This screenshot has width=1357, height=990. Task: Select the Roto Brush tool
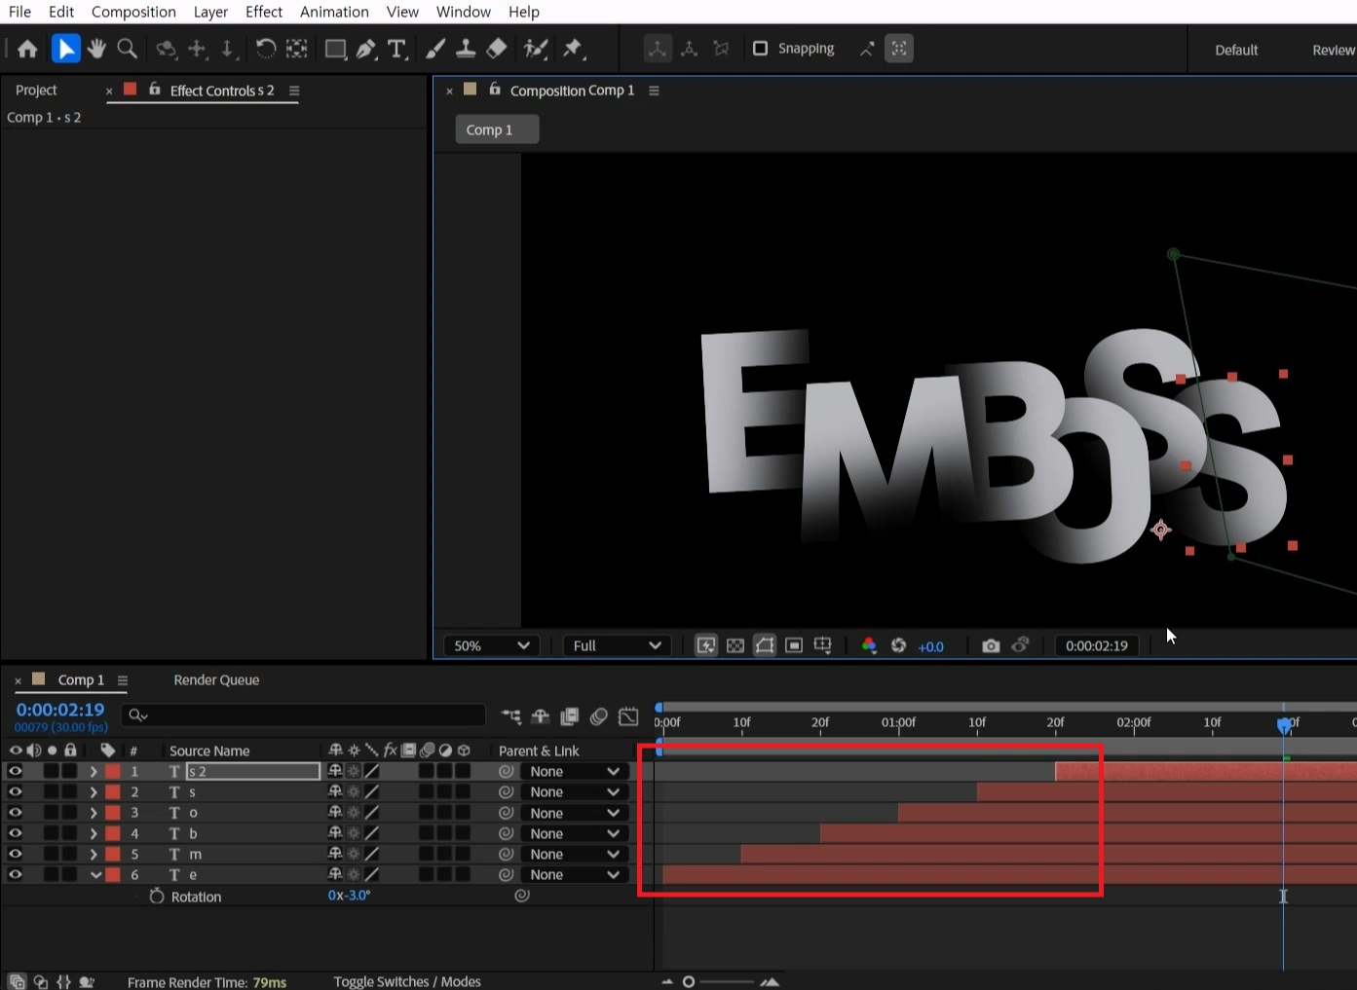535,49
